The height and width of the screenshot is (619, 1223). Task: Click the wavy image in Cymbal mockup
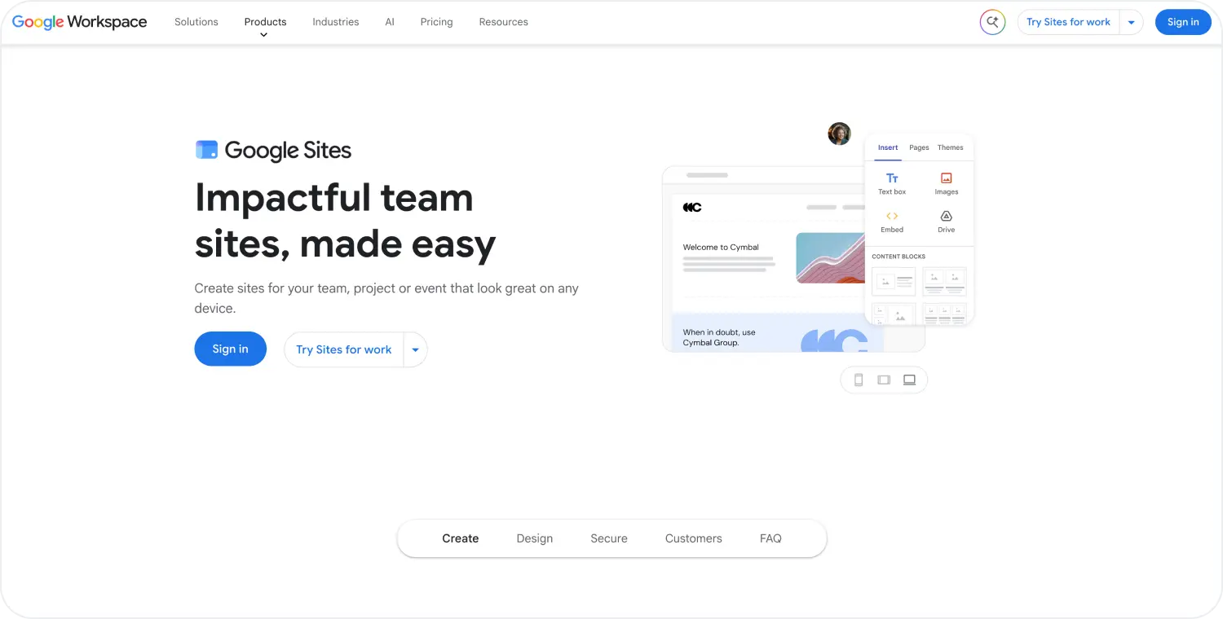point(830,258)
